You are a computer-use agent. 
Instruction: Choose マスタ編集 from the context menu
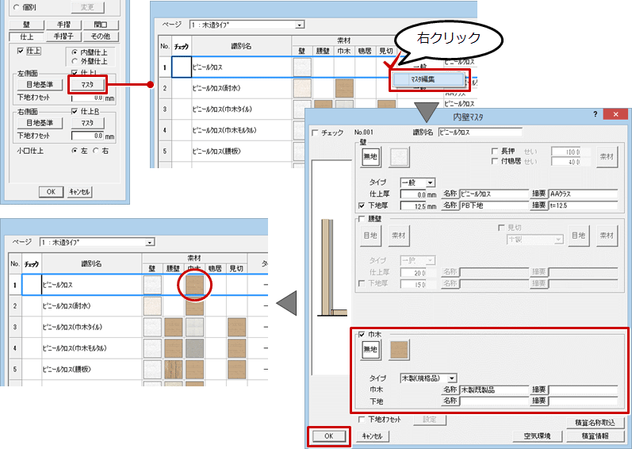pyautogui.click(x=428, y=79)
